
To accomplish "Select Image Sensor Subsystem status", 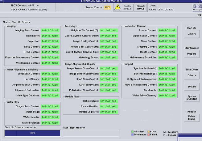I will [109, 74].
